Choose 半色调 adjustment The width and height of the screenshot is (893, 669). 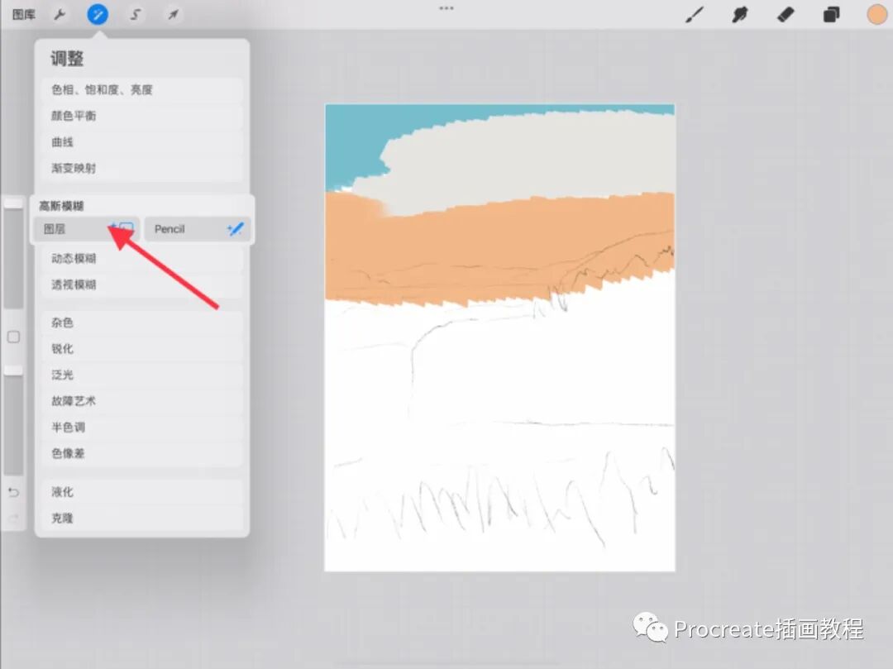pos(142,427)
